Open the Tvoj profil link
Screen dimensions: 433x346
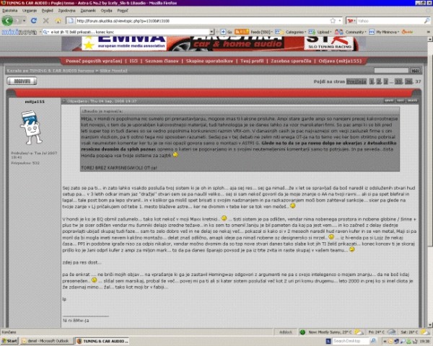(252, 61)
